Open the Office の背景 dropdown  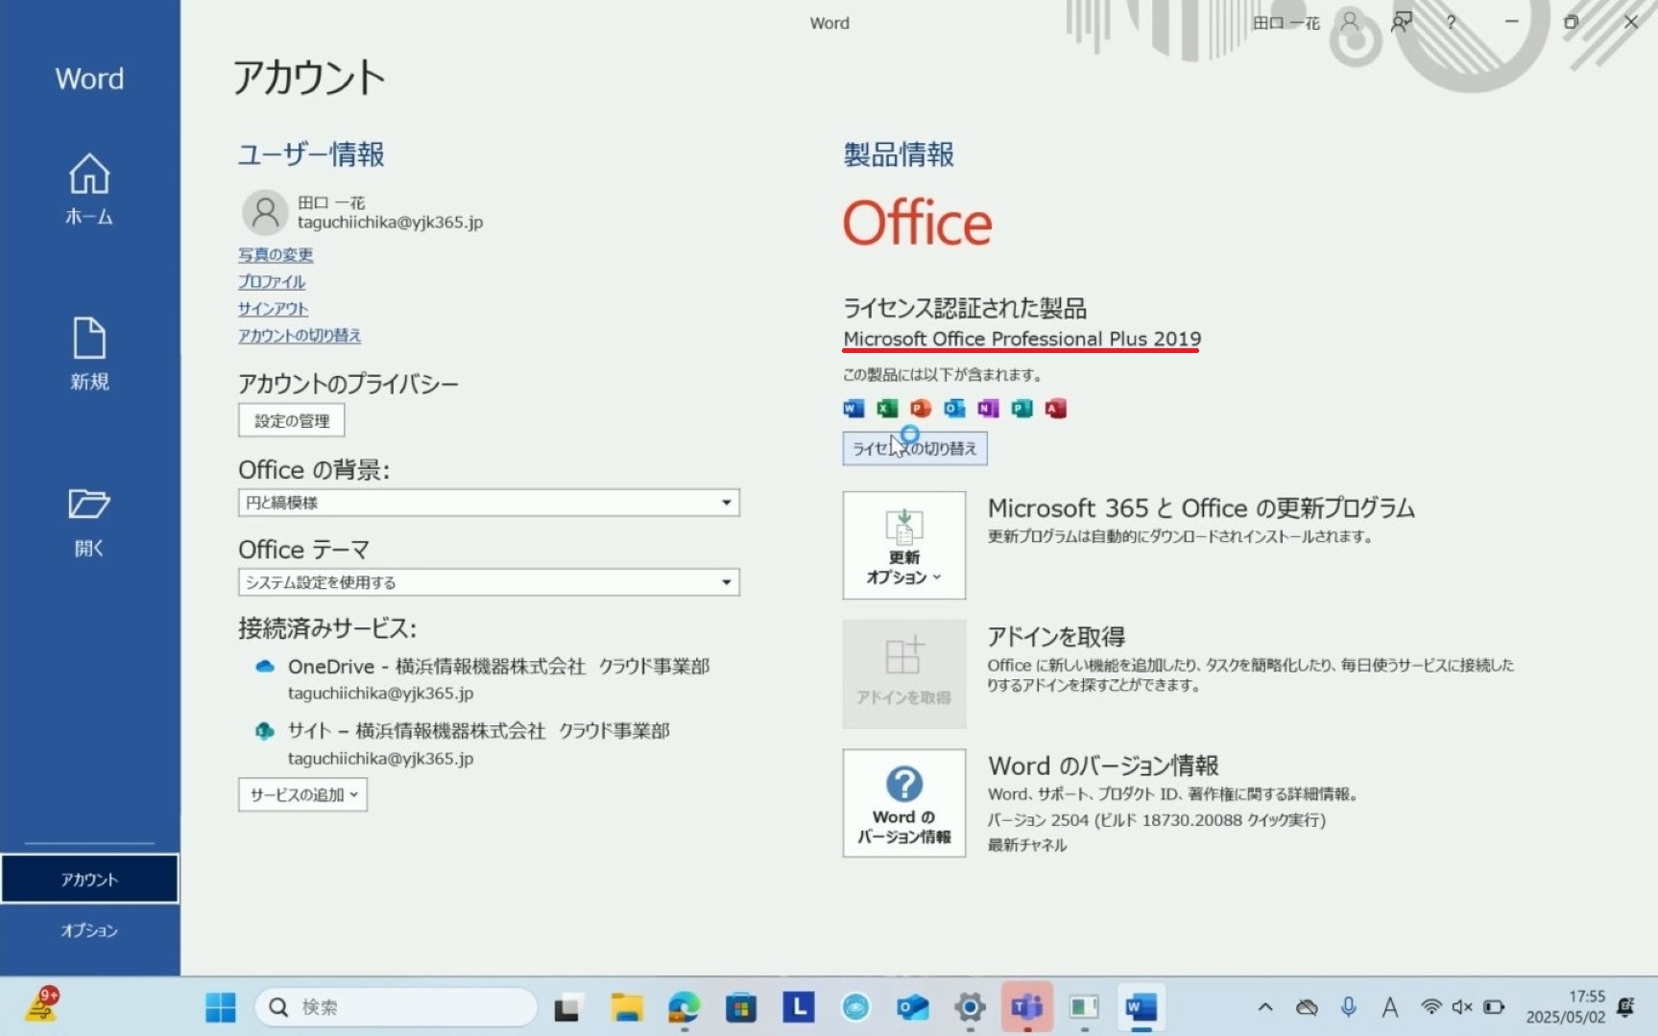click(x=489, y=503)
